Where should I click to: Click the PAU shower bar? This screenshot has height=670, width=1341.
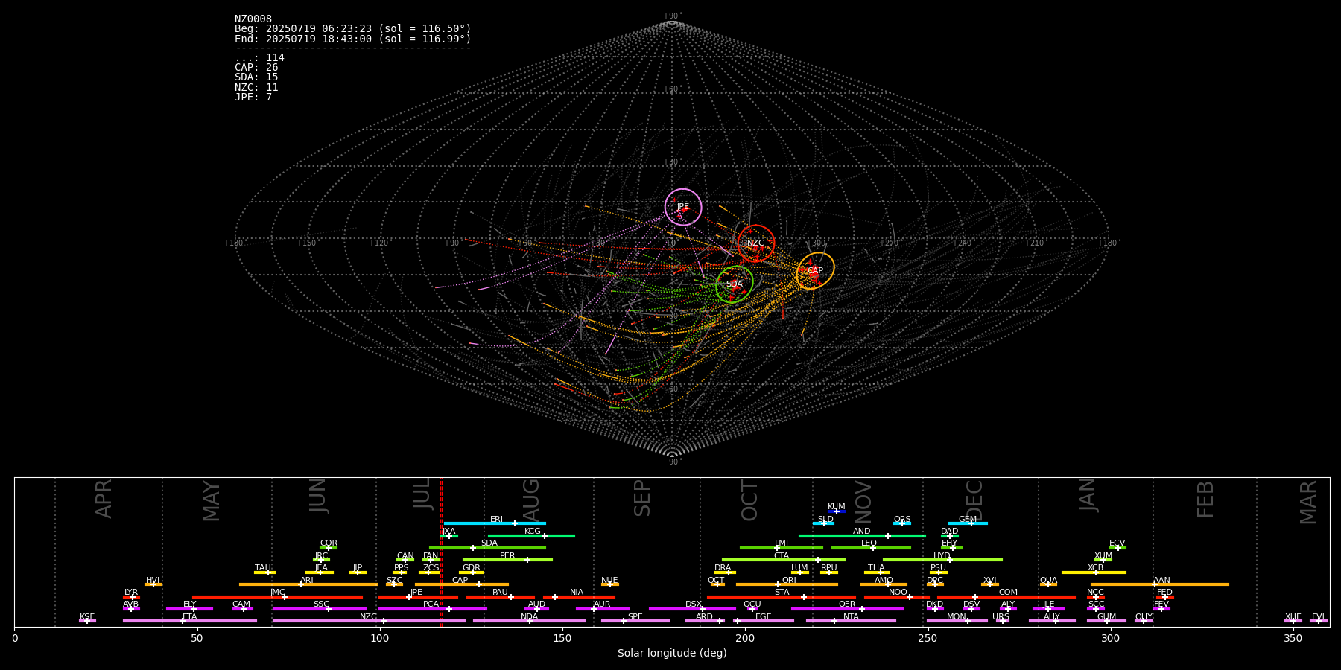pyautogui.click(x=501, y=596)
